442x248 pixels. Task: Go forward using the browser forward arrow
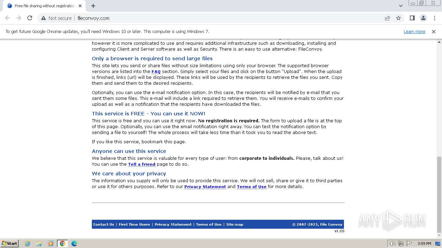(19, 18)
